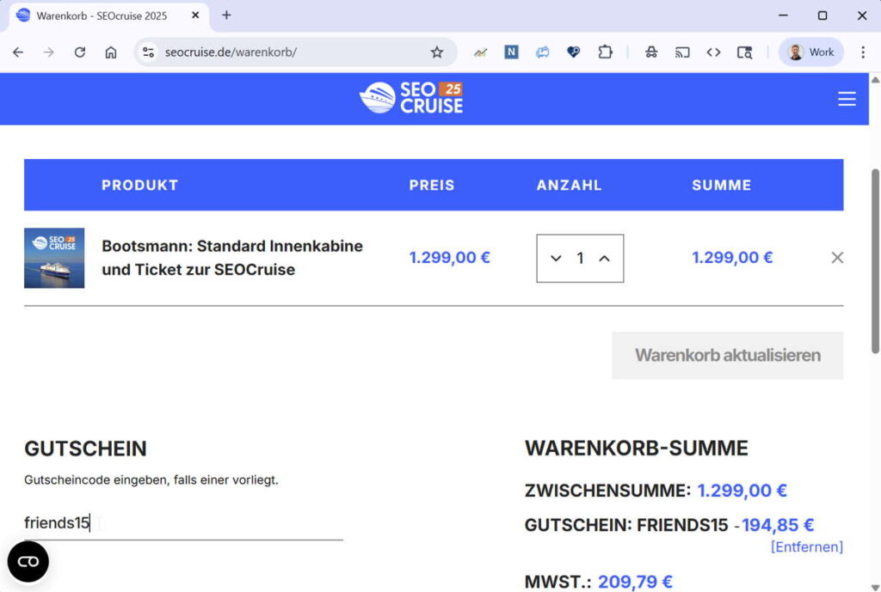Increase ticket quantity with up chevron
This screenshot has height=592, width=881.
(604, 258)
